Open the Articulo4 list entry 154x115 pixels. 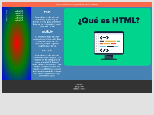pyautogui.click(x=19, y=18)
